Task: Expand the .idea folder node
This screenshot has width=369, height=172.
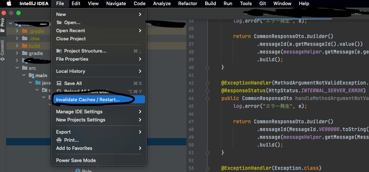Action: point(17,39)
